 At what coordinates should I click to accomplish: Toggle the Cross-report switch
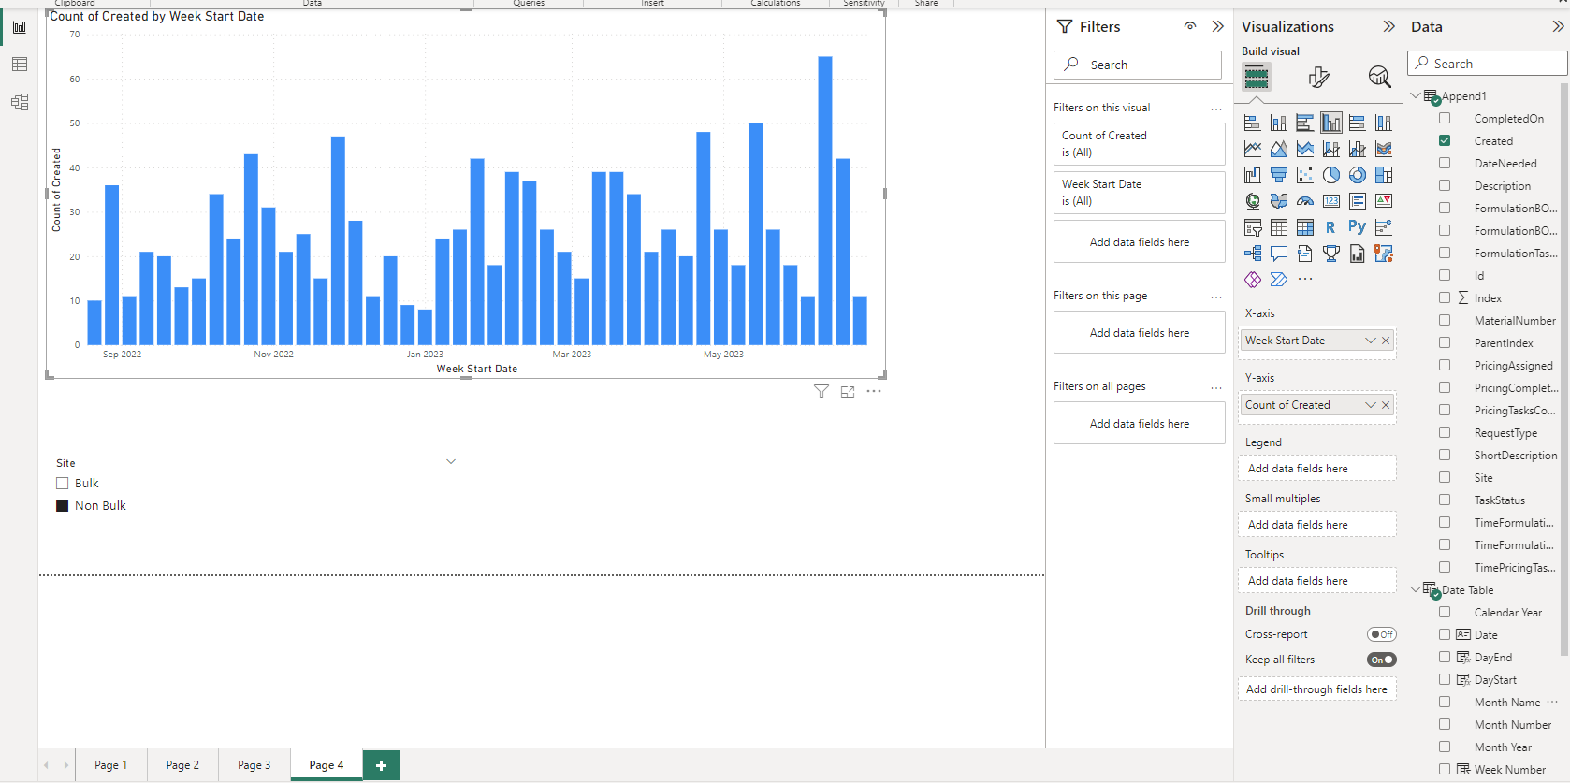1382,634
